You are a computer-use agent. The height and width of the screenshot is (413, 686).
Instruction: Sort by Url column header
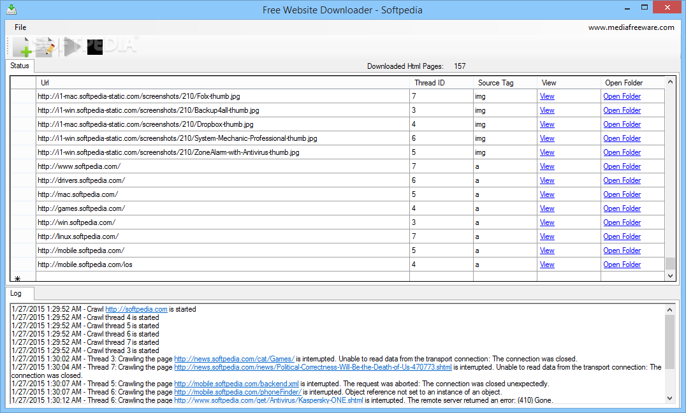223,83
